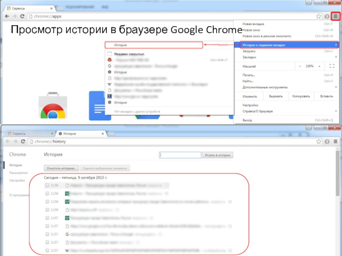Click the Копировать button in the menu

[301, 96]
